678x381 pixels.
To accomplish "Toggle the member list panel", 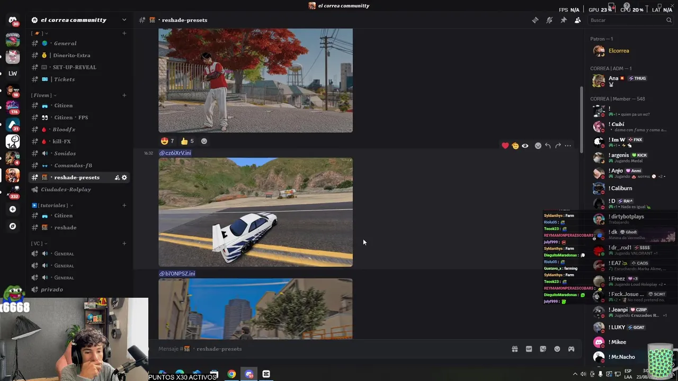I will point(577,20).
